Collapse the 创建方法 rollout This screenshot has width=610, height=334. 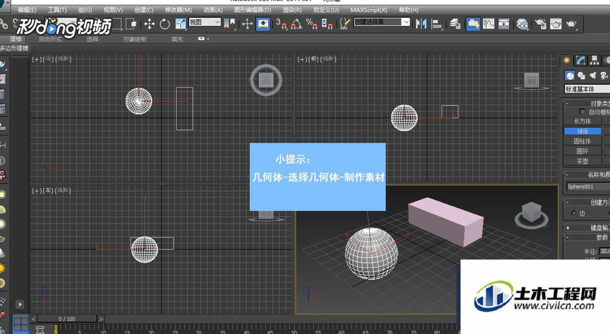coord(587,202)
